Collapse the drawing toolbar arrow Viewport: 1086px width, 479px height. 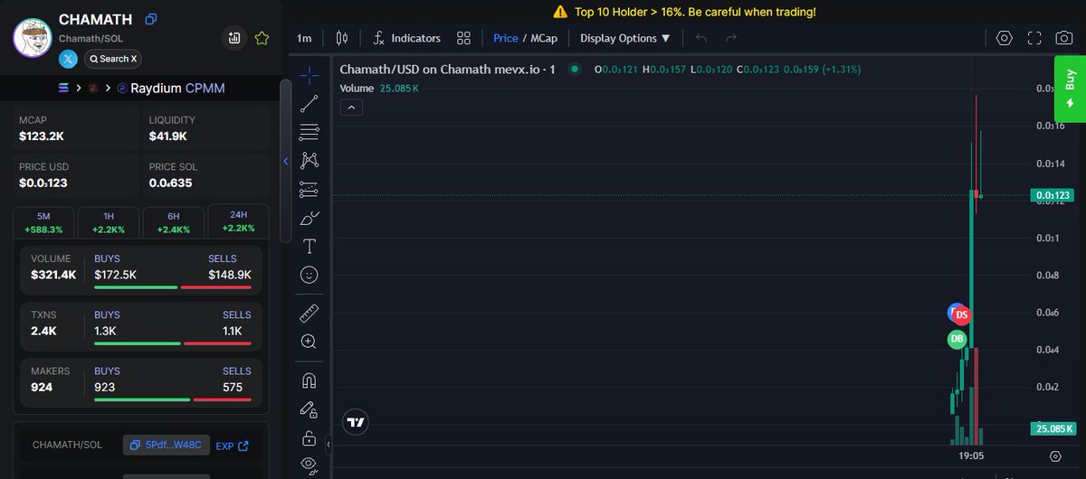click(329, 445)
